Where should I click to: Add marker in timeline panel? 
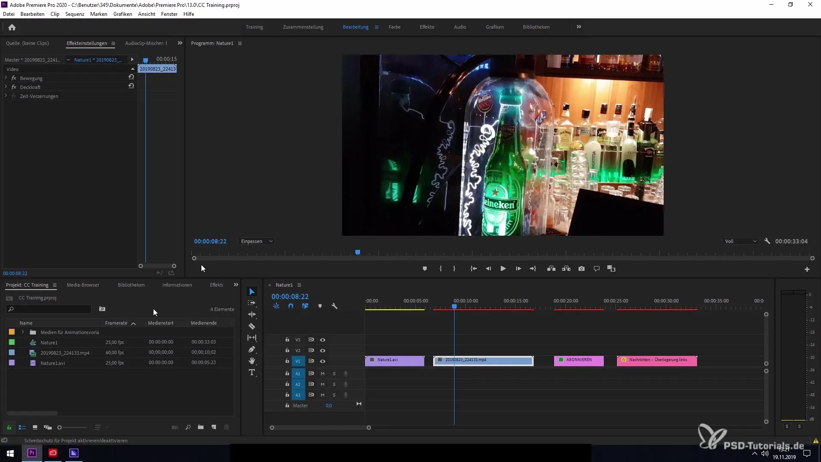(x=320, y=306)
